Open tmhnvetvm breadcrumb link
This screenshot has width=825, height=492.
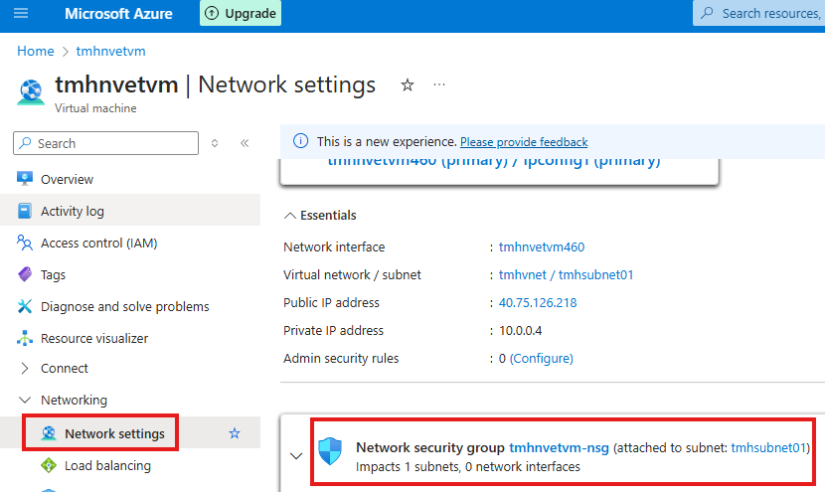point(110,51)
